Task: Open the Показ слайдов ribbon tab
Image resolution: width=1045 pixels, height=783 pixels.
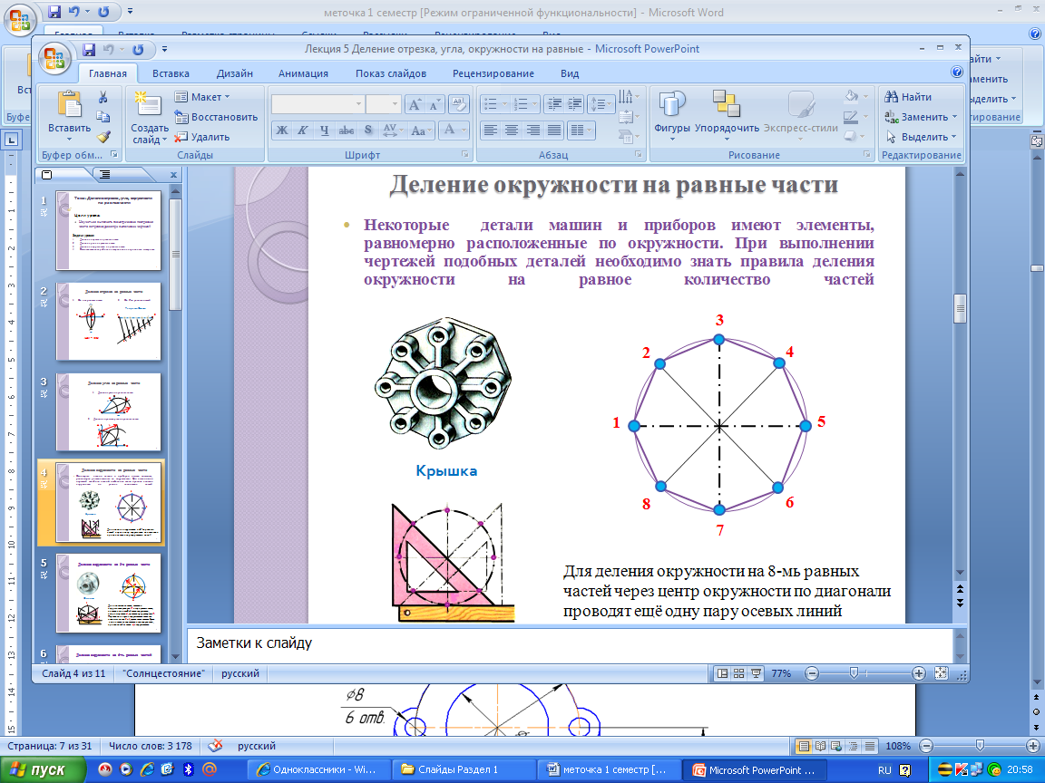Action: point(391,73)
